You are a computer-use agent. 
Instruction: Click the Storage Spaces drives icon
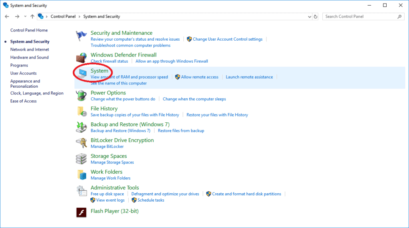coord(81,159)
